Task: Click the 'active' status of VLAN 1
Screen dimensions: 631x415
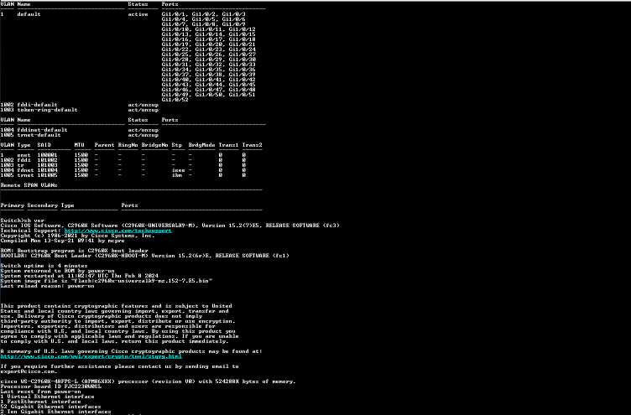Action: click(x=138, y=14)
